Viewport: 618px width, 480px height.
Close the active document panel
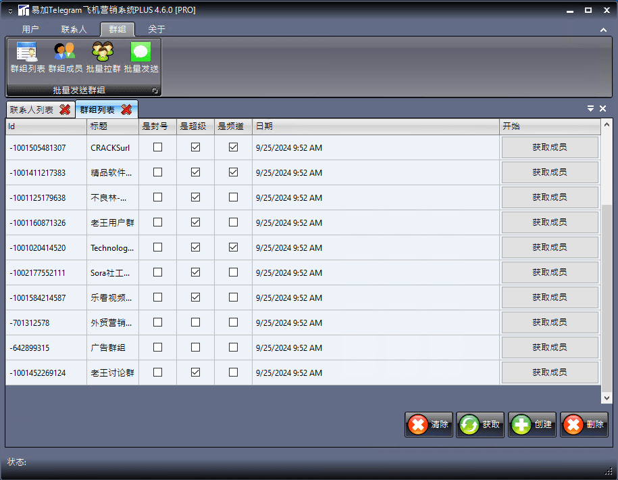coord(602,108)
